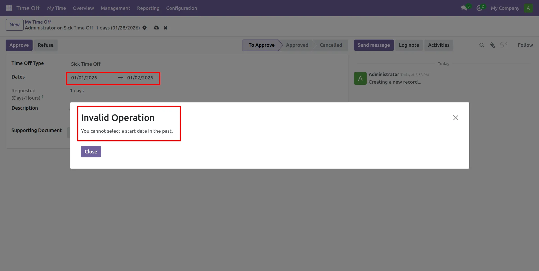Open the apps grid menu
The image size is (539, 271).
(9, 8)
